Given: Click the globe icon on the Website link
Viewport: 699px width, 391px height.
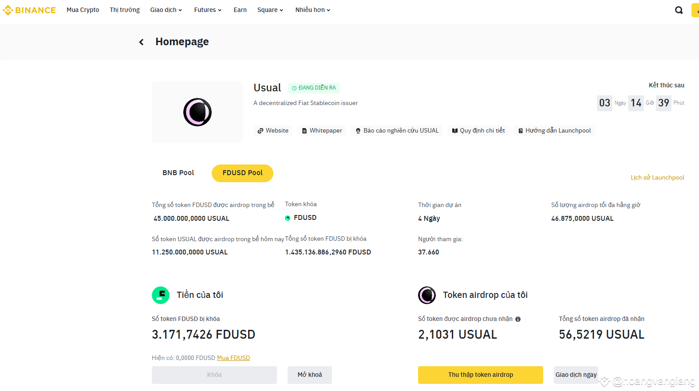Looking at the screenshot, I should [261, 130].
